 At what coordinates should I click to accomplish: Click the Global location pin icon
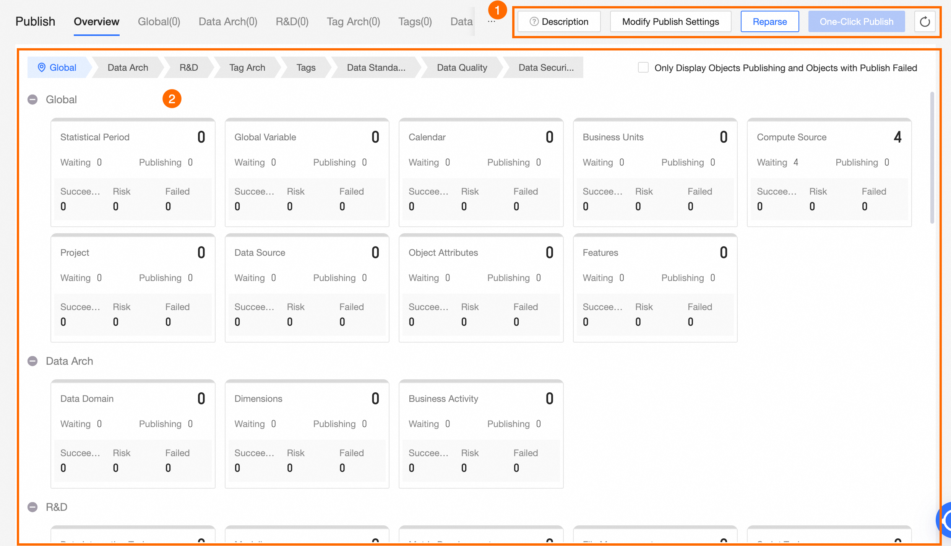click(x=42, y=68)
